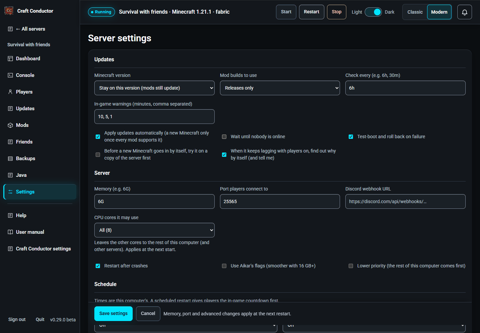480x333 pixels.
Task: Focus the Memory input field
Action: pyautogui.click(x=154, y=201)
